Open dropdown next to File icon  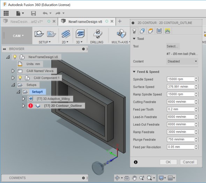coord(23,13)
